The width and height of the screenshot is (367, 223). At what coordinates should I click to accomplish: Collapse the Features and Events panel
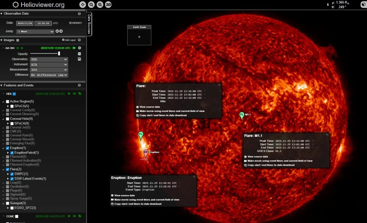[2, 85]
